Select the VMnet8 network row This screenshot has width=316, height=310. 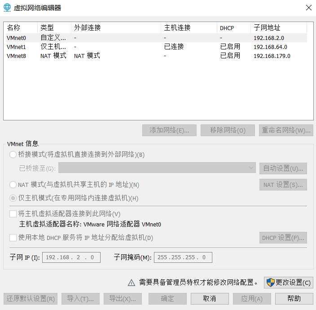[156, 56]
